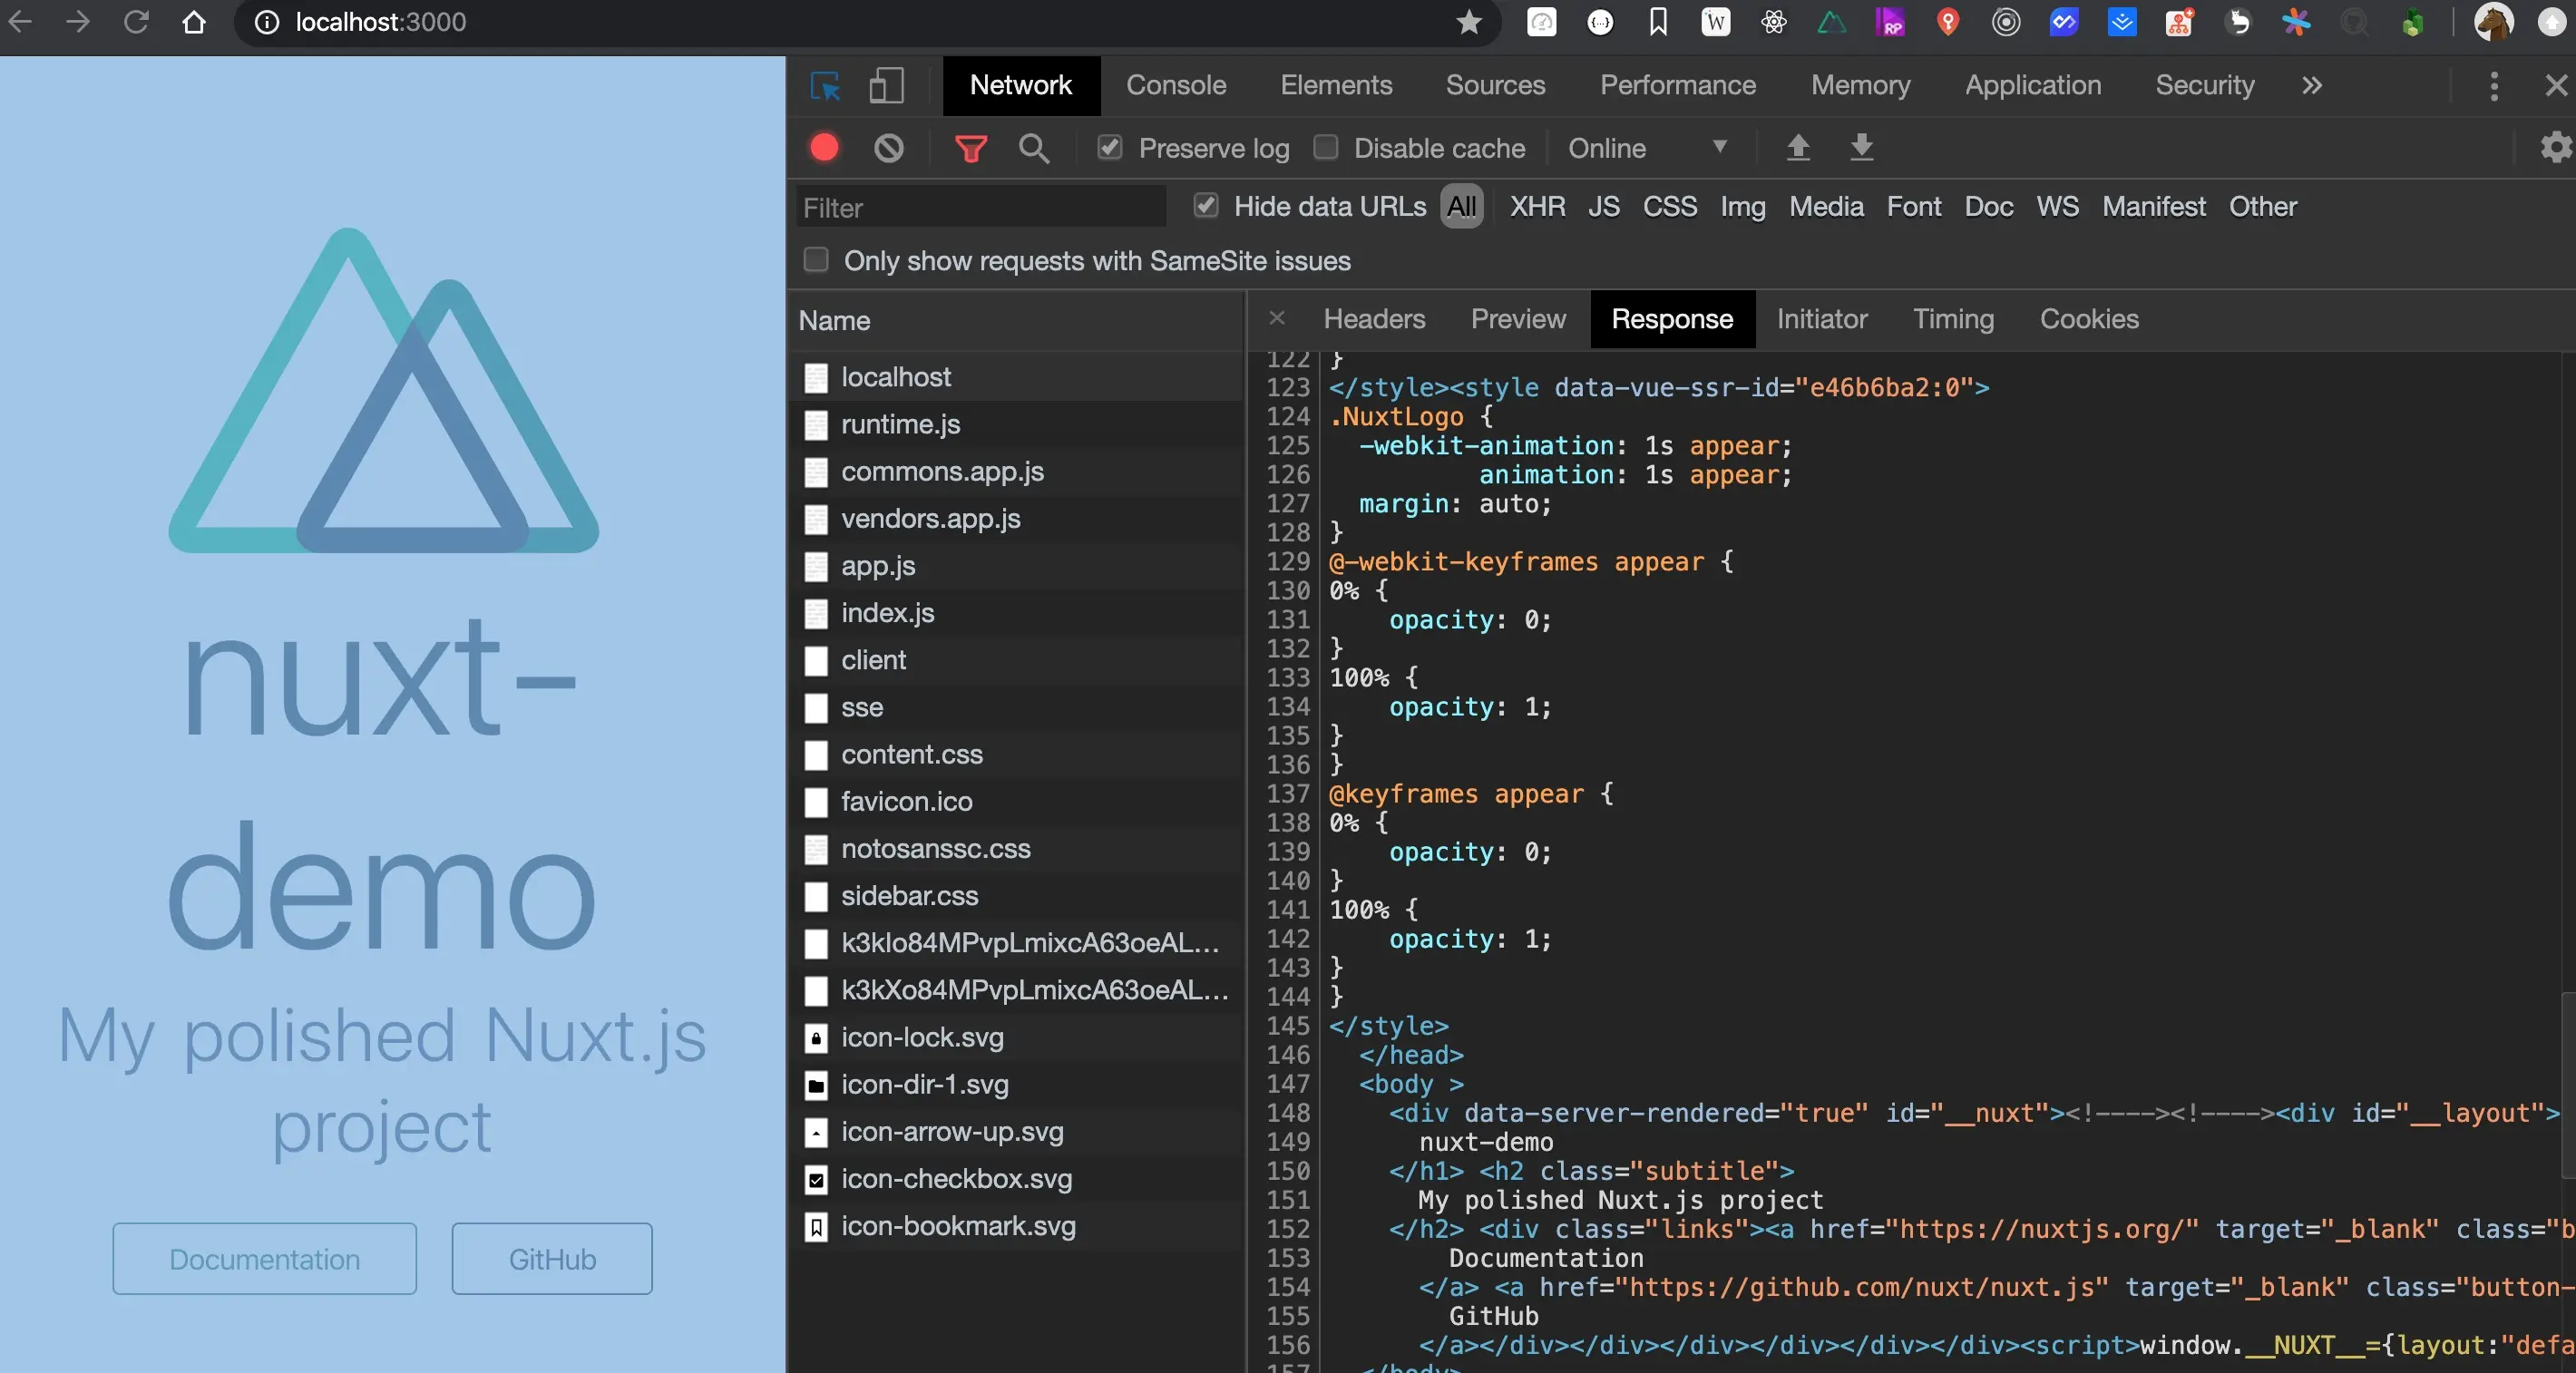Enable Disable cache checkbox
The height and width of the screenshot is (1373, 2576).
tap(1325, 147)
